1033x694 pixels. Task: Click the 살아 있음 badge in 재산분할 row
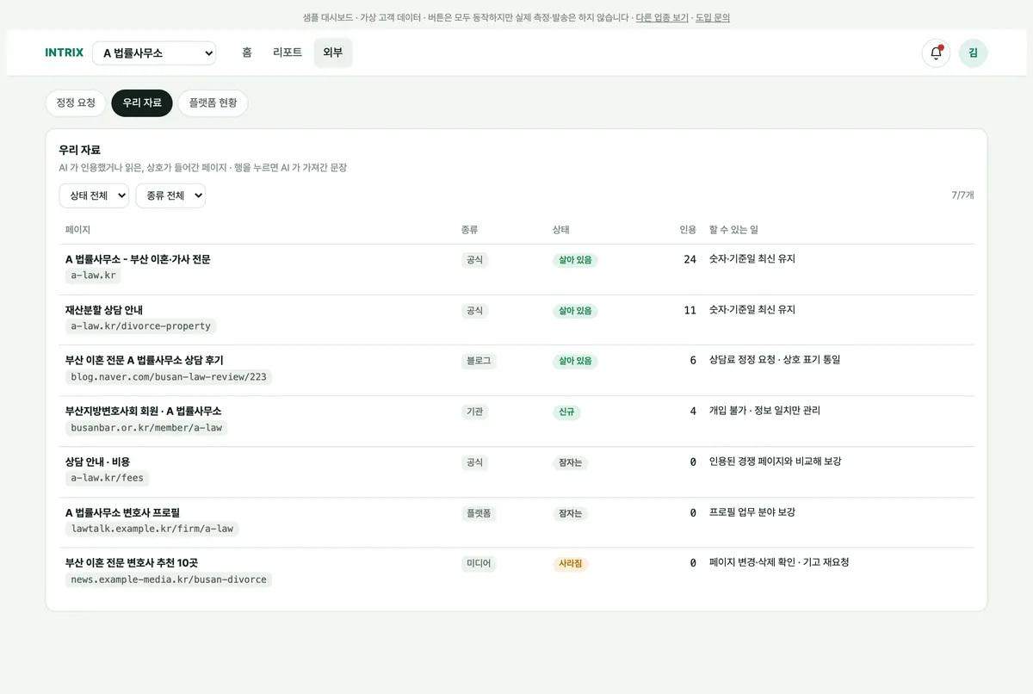tap(575, 311)
